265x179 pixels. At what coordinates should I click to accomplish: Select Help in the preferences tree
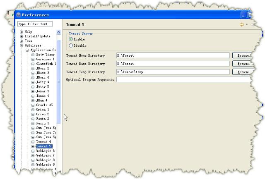pyautogui.click(x=28, y=31)
